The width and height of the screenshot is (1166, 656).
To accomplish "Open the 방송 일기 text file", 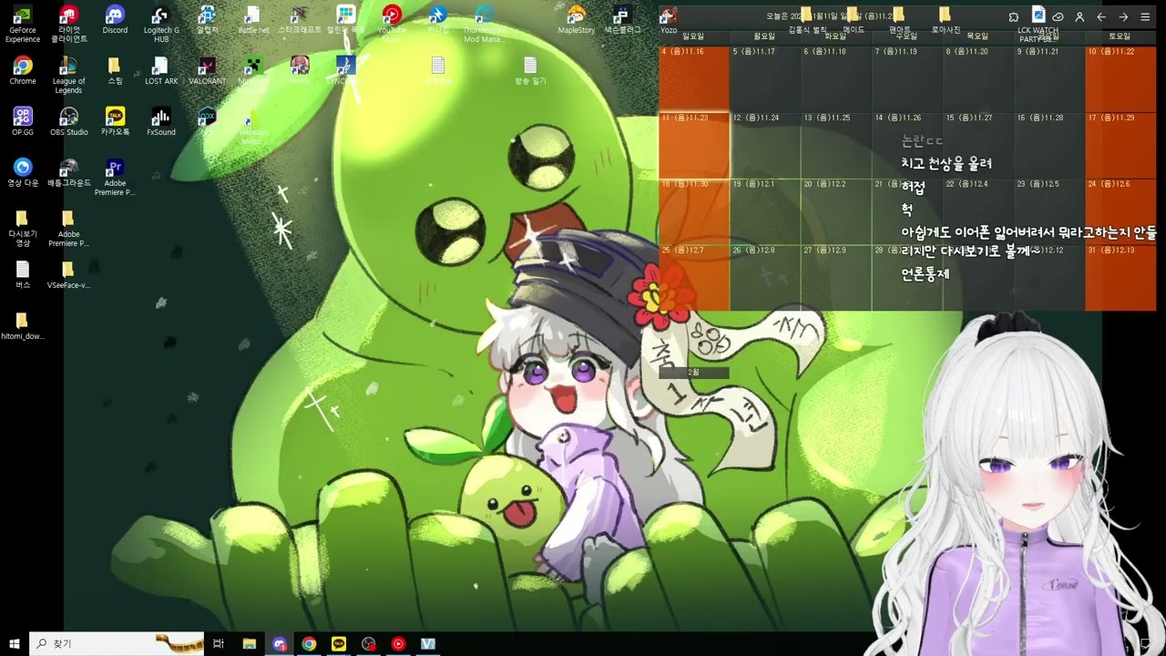I will click(530, 71).
